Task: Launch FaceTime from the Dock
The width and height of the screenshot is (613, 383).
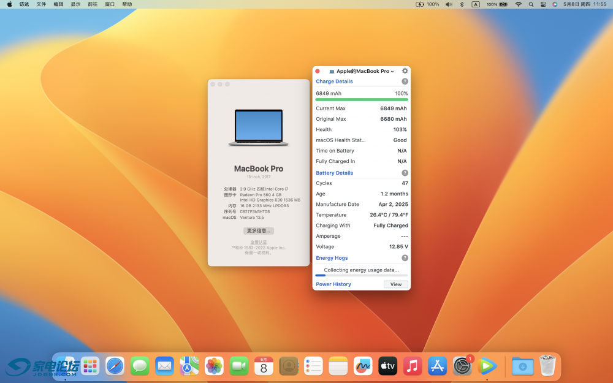Action: click(x=239, y=366)
